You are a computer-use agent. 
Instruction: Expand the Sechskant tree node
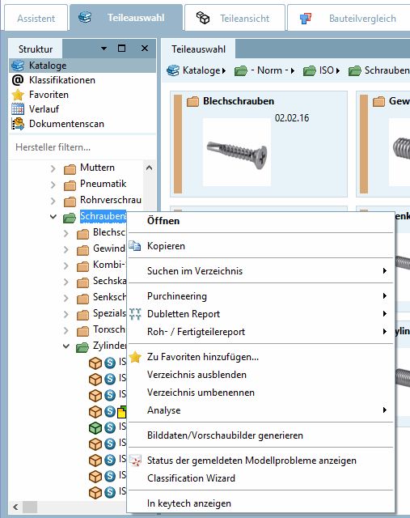pyautogui.click(x=66, y=282)
